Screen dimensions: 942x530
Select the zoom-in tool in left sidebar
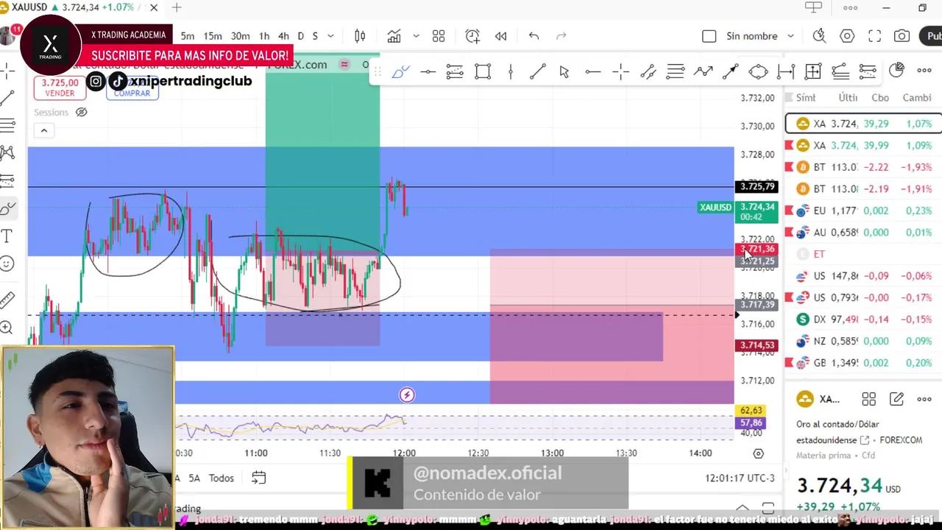coord(7,328)
